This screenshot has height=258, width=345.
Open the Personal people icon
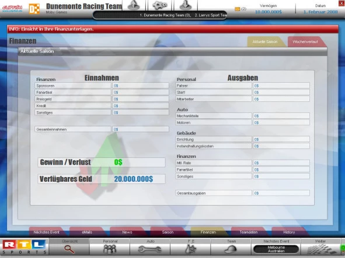110,249
